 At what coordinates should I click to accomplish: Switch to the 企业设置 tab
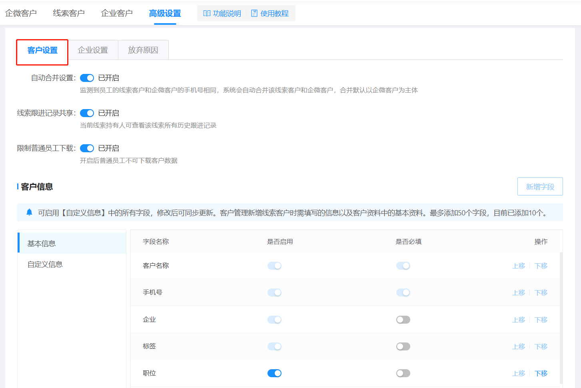93,50
